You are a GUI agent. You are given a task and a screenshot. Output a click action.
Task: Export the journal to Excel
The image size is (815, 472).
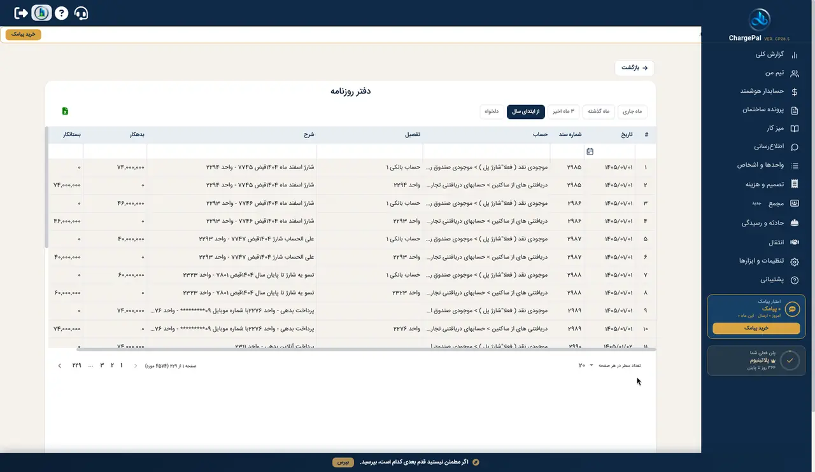[x=65, y=111]
